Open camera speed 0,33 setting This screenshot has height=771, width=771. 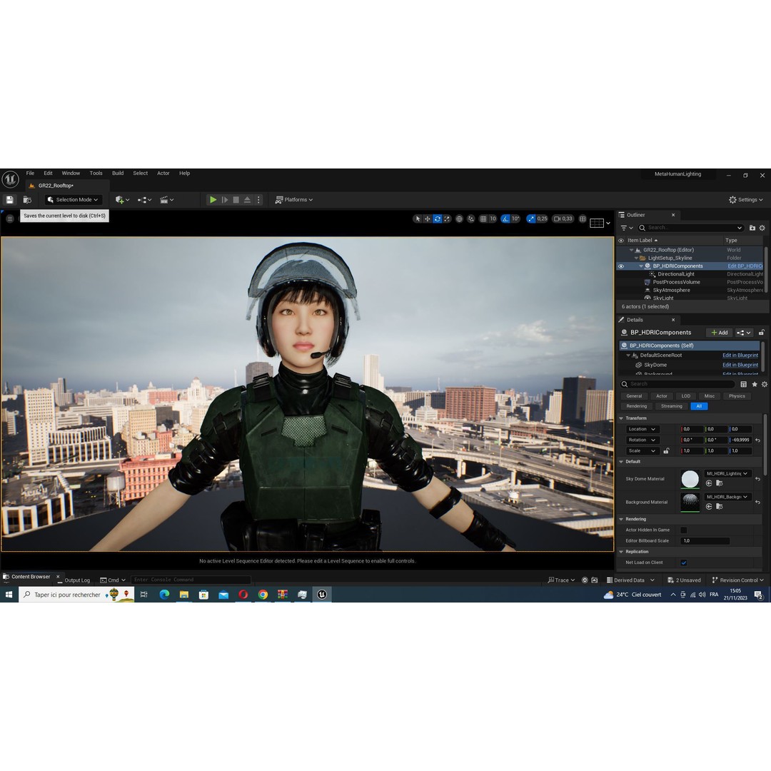[x=563, y=219]
